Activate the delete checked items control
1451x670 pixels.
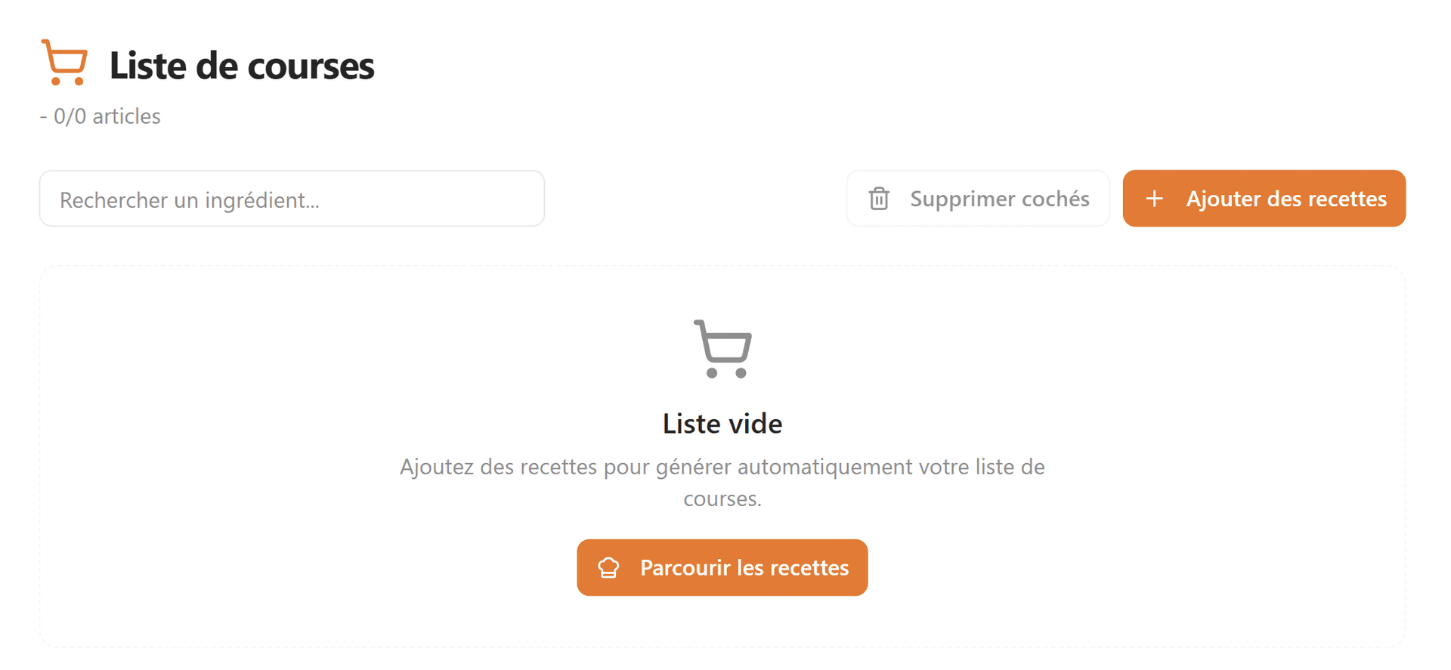point(977,199)
